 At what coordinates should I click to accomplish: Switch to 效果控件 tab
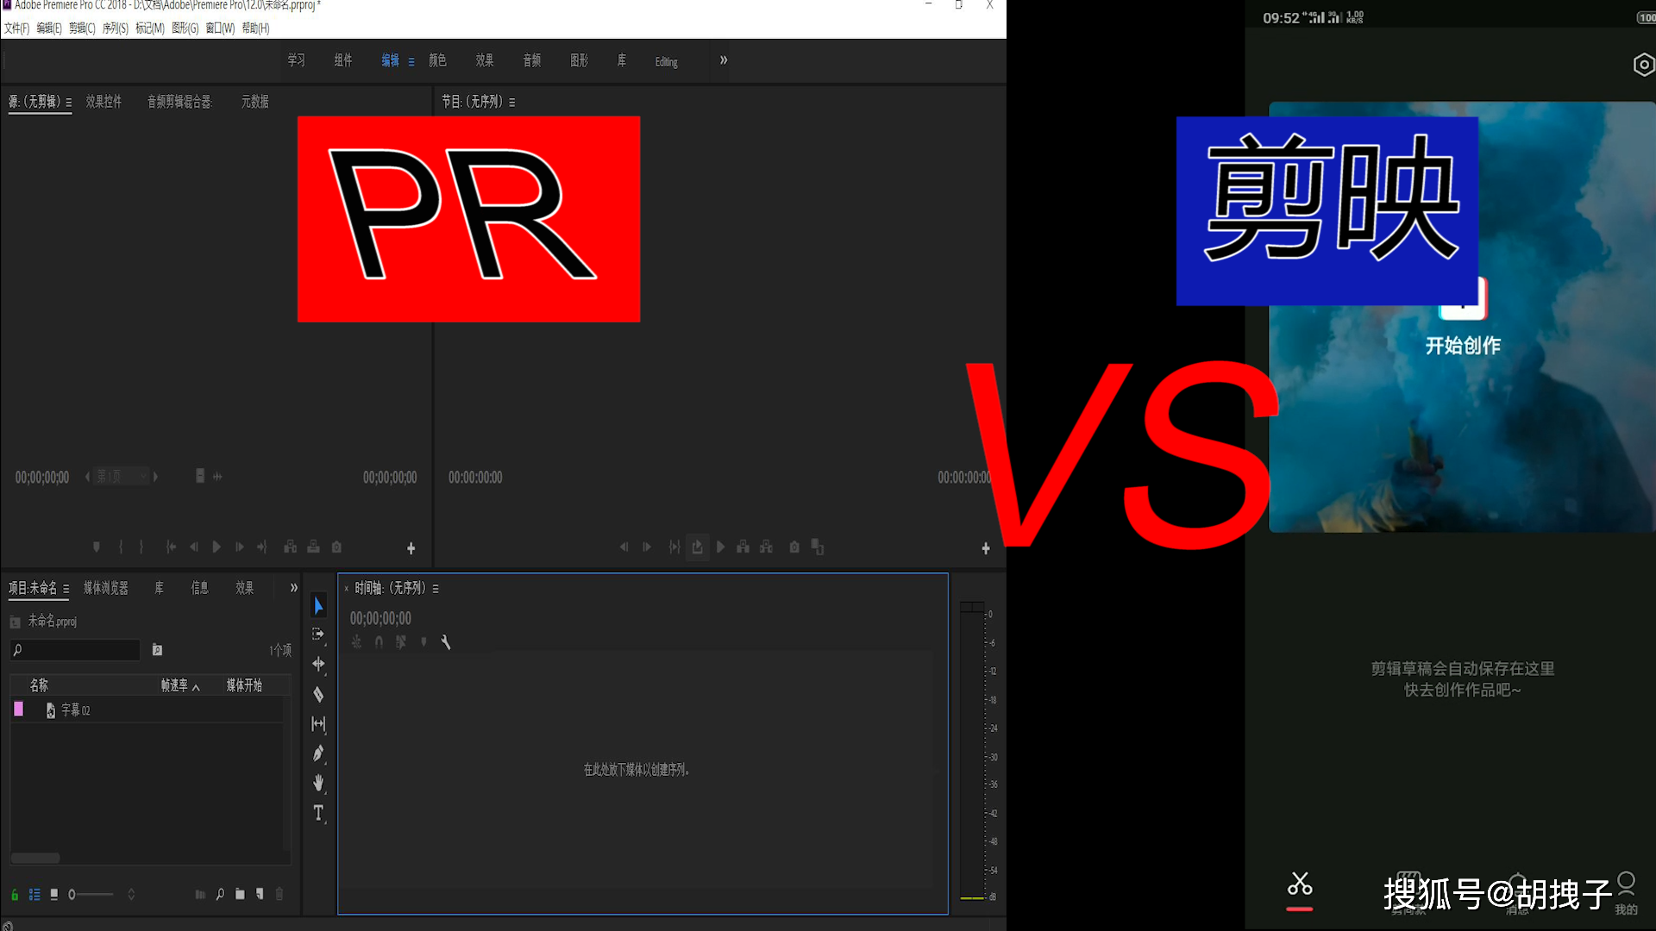tap(103, 102)
